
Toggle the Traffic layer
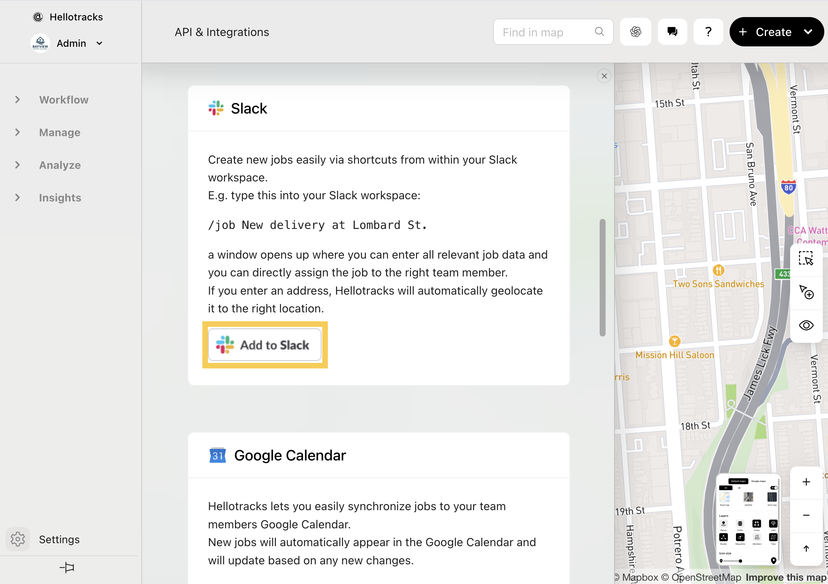pyautogui.click(x=740, y=524)
